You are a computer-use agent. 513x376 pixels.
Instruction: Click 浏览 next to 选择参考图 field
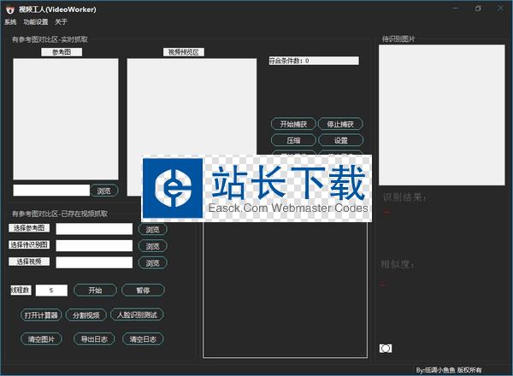[152, 229]
